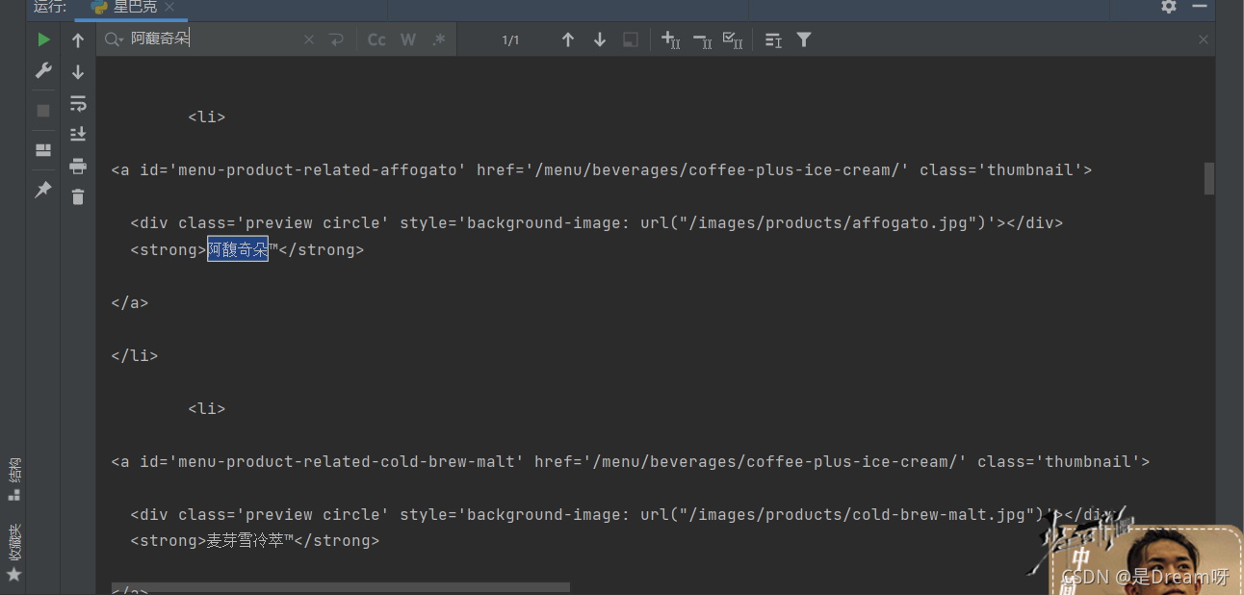Toggle soft-wrap for console output

78,103
